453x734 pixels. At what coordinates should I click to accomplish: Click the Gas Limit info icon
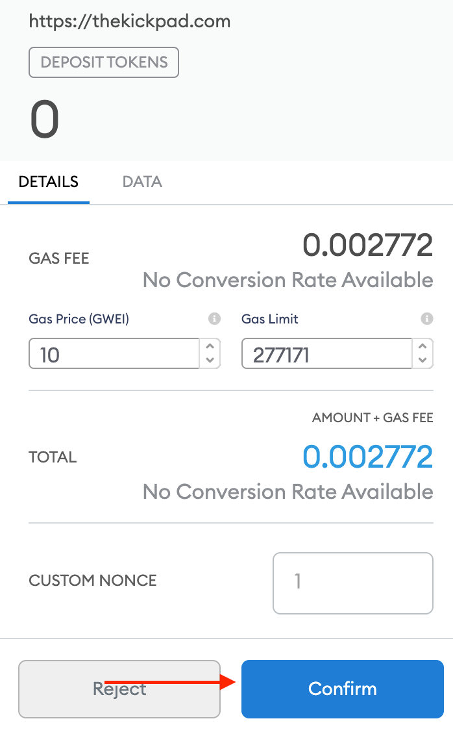[427, 318]
